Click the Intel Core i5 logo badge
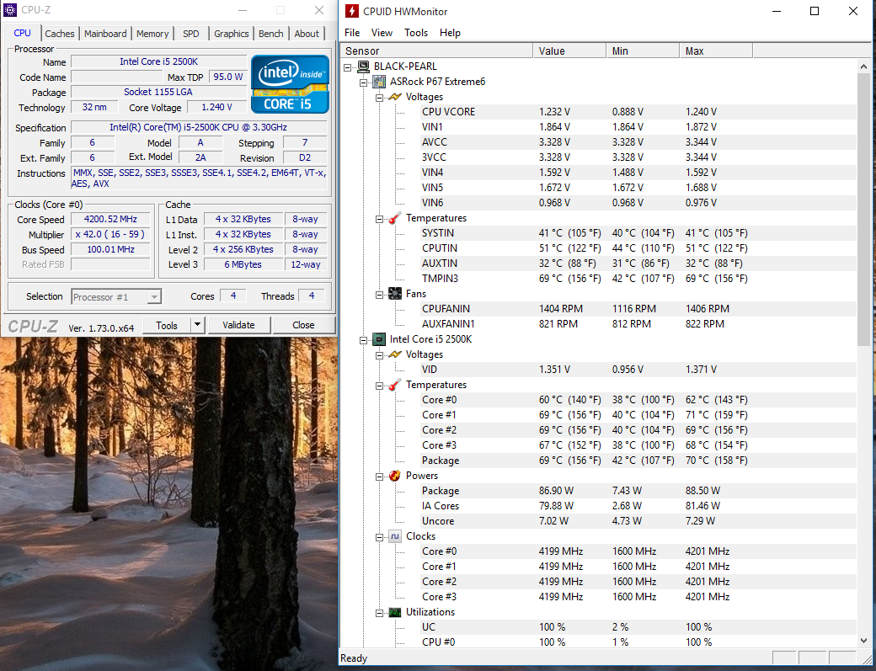 (x=290, y=83)
